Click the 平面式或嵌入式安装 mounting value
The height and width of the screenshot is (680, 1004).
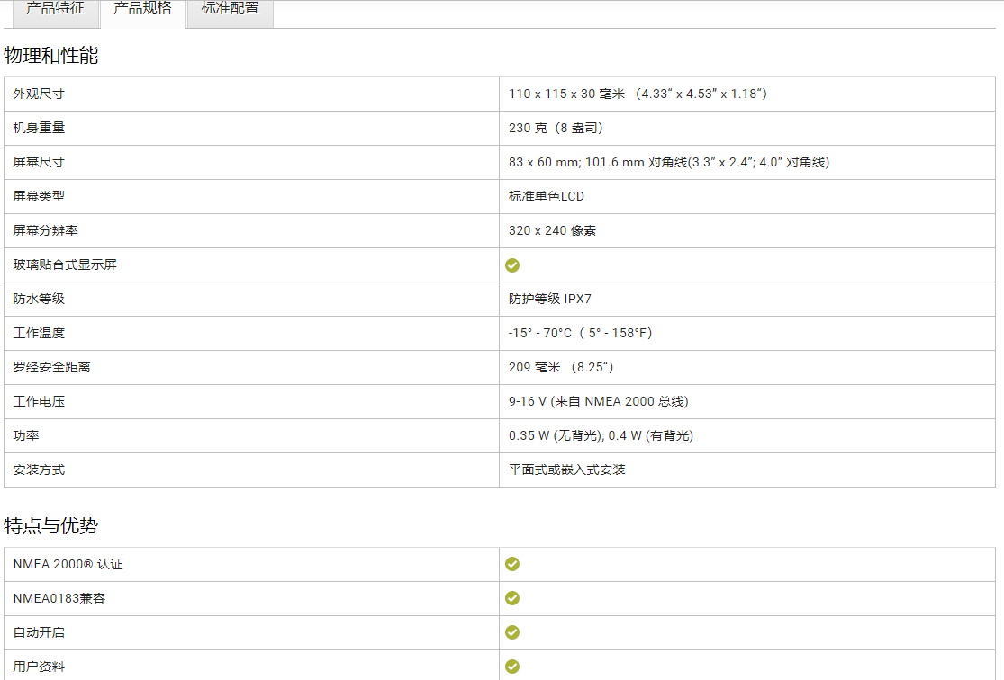point(567,470)
